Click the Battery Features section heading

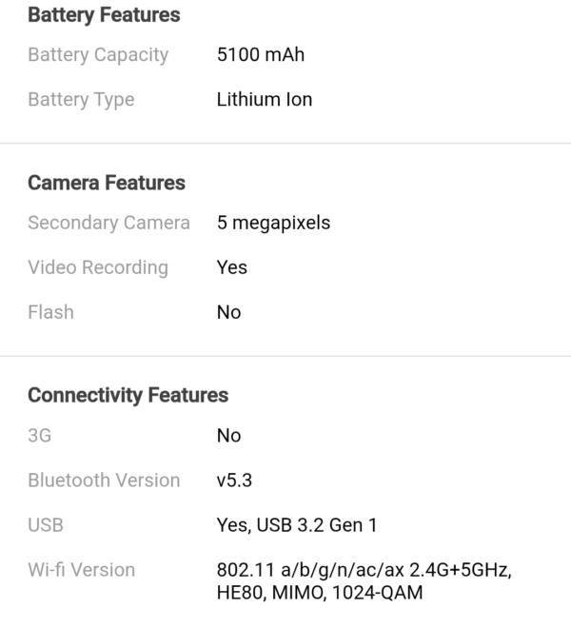pos(104,15)
